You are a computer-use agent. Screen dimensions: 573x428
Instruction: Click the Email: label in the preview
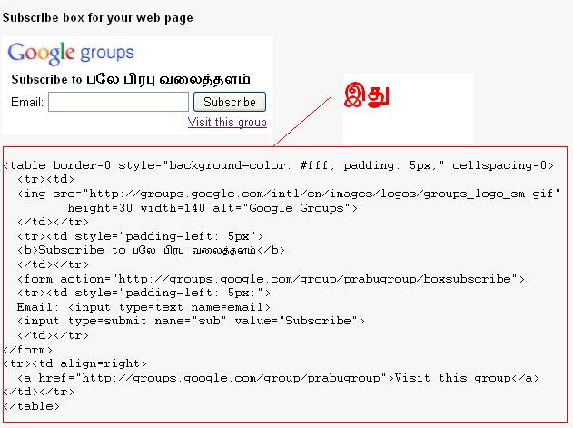[x=27, y=102]
